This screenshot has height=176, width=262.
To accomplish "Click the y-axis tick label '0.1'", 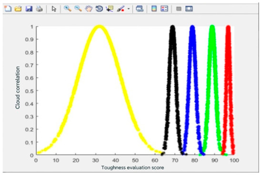I will [29, 143].
